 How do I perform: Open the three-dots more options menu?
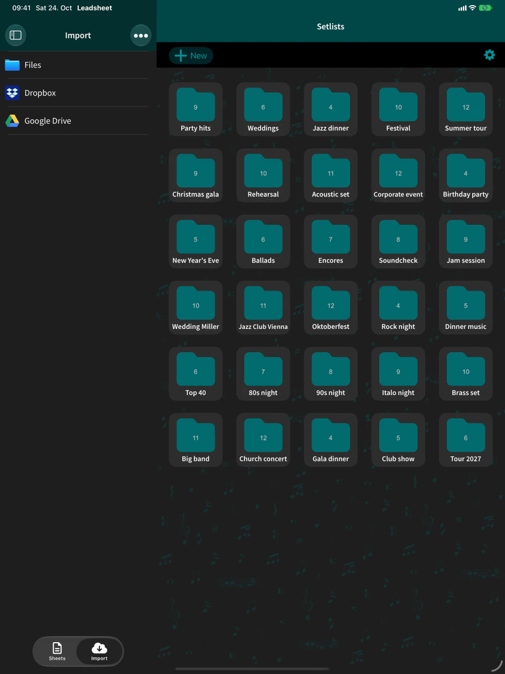click(x=141, y=35)
